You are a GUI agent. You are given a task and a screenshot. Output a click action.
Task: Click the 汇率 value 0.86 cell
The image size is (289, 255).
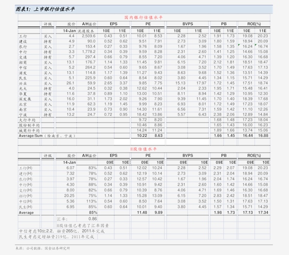click(x=92, y=219)
